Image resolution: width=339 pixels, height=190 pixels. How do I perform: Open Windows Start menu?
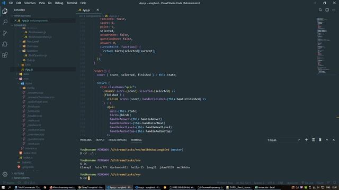(3, 187)
